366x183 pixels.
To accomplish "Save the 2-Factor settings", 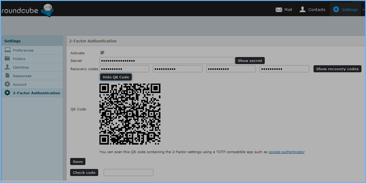I will 78,162.
